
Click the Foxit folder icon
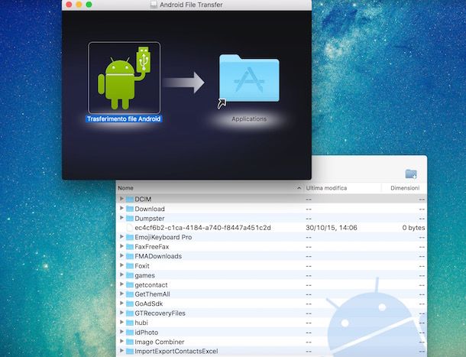(x=129, y=266)
